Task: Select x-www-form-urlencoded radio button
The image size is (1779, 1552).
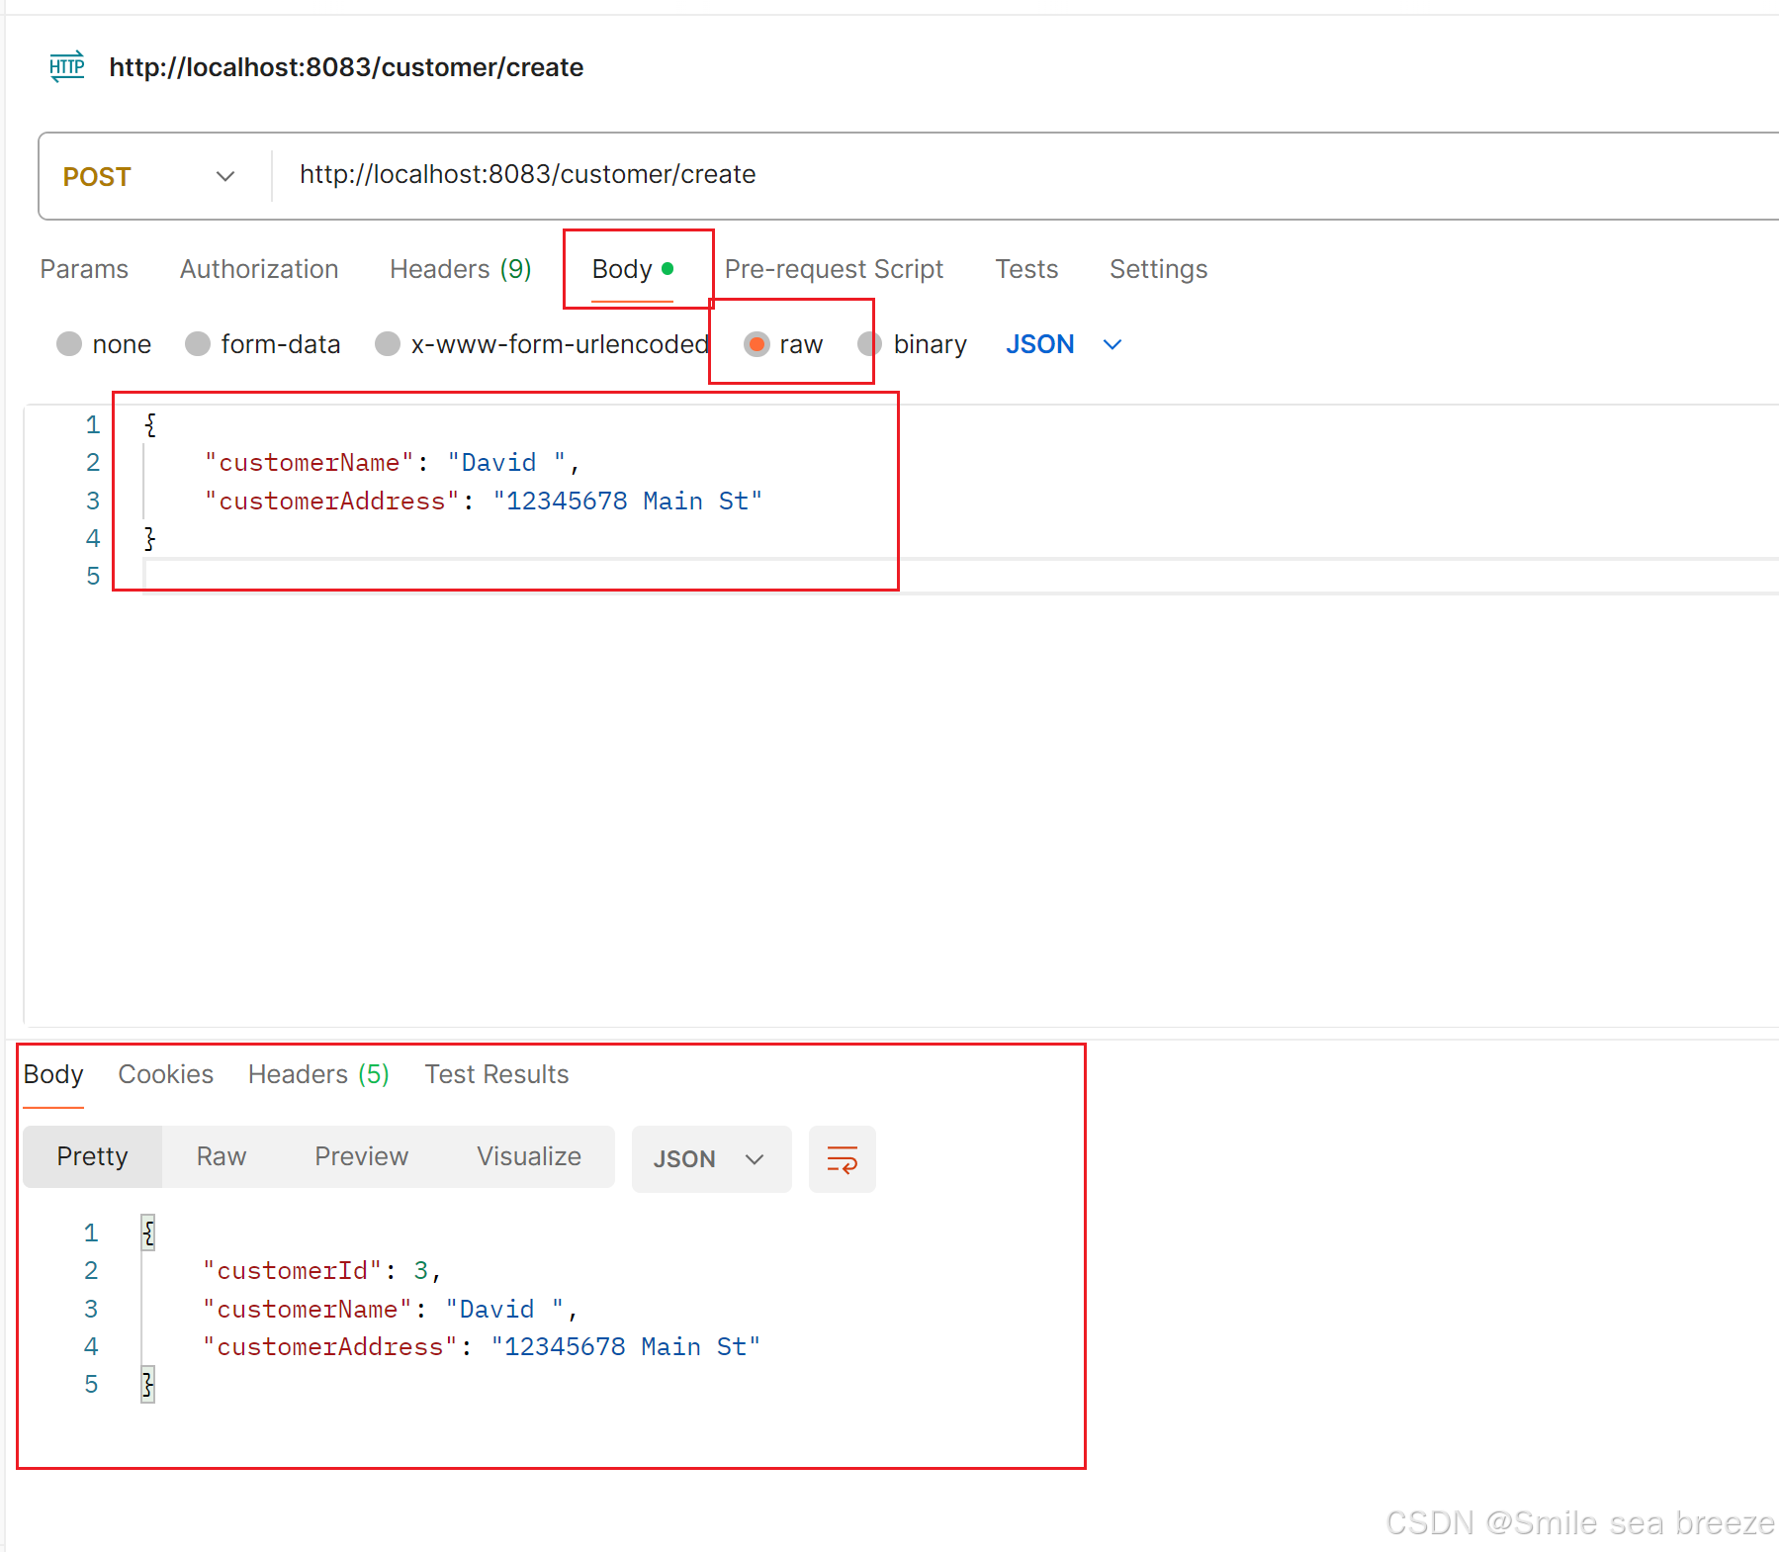Action: pyautogui.click(x=388, y=344)
